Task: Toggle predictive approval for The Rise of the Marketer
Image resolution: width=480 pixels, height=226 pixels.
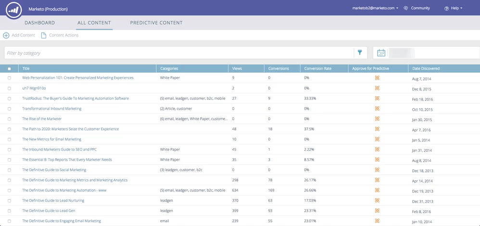Action: tap(377, 118)
